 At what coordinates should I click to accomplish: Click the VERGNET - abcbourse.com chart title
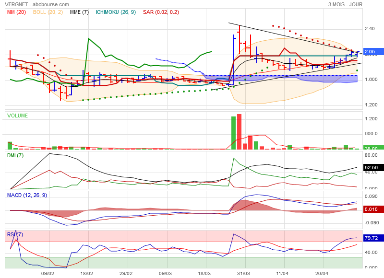[x=37, y=4]
